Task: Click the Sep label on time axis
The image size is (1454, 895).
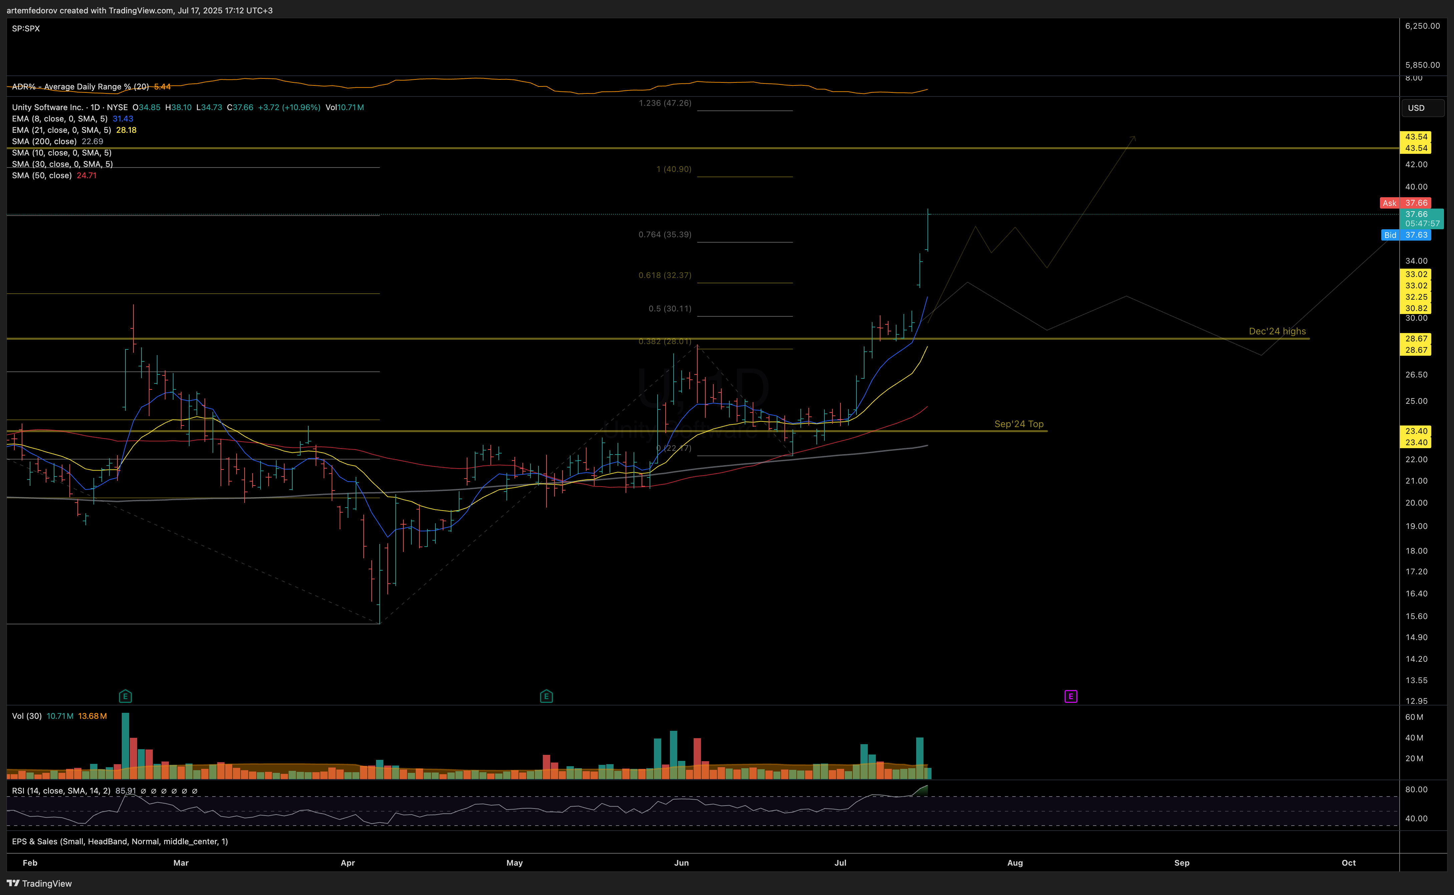Action: click(x=1182, y=862)
